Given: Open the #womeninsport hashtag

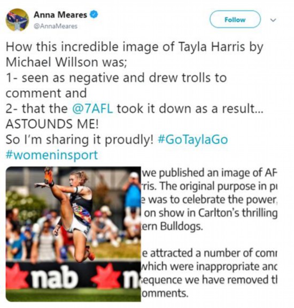Looking at the screenshot, I should 52,155.
